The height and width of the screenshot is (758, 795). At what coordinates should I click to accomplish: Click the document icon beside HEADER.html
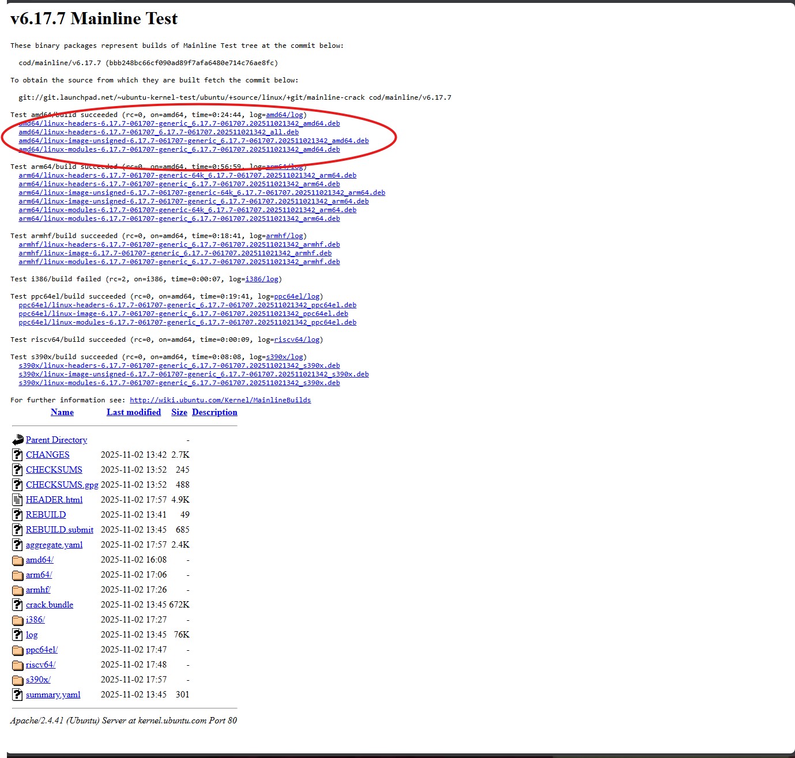coord(17,500)
